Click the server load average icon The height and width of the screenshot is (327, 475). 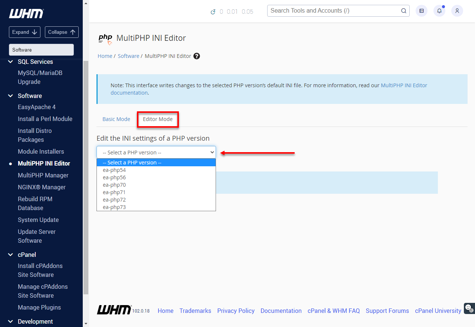point(213,12)
